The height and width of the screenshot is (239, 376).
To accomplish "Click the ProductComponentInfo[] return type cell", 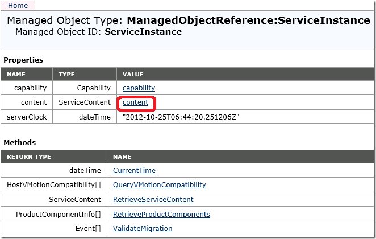I will tap(58, 215).
